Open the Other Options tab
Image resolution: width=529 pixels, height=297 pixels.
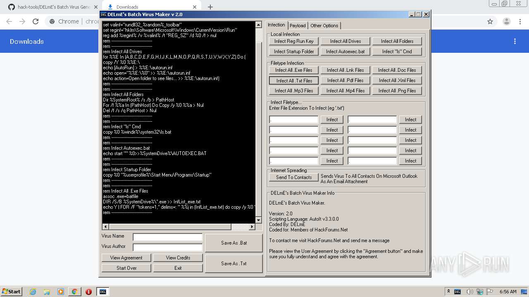coord(324,26)
